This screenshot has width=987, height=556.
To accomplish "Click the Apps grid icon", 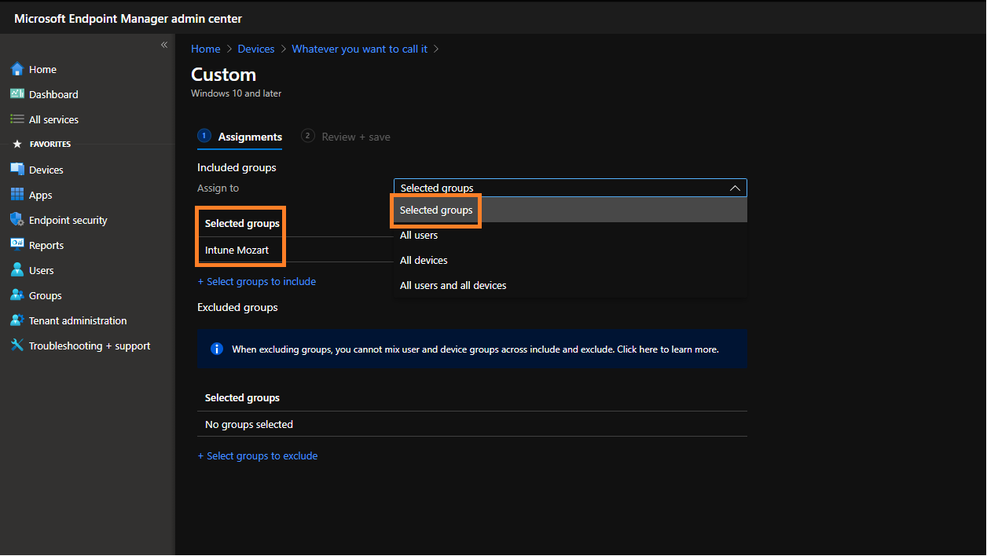I will click(17, 195).
